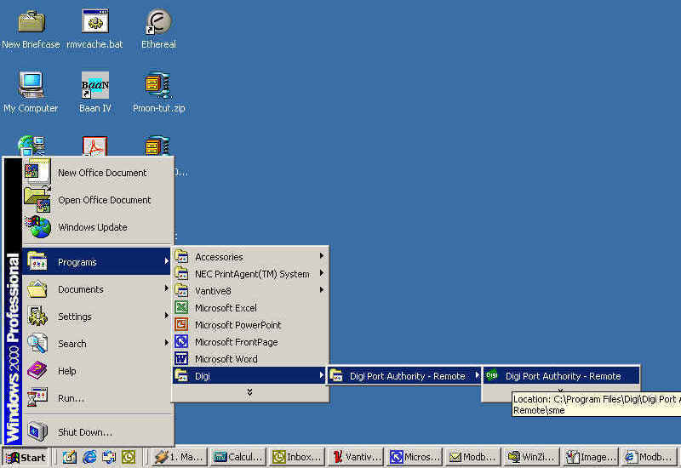Open the Ethereal desktop shortcut
The height and width of the screenshot is (468, 681).
(157, 23)
